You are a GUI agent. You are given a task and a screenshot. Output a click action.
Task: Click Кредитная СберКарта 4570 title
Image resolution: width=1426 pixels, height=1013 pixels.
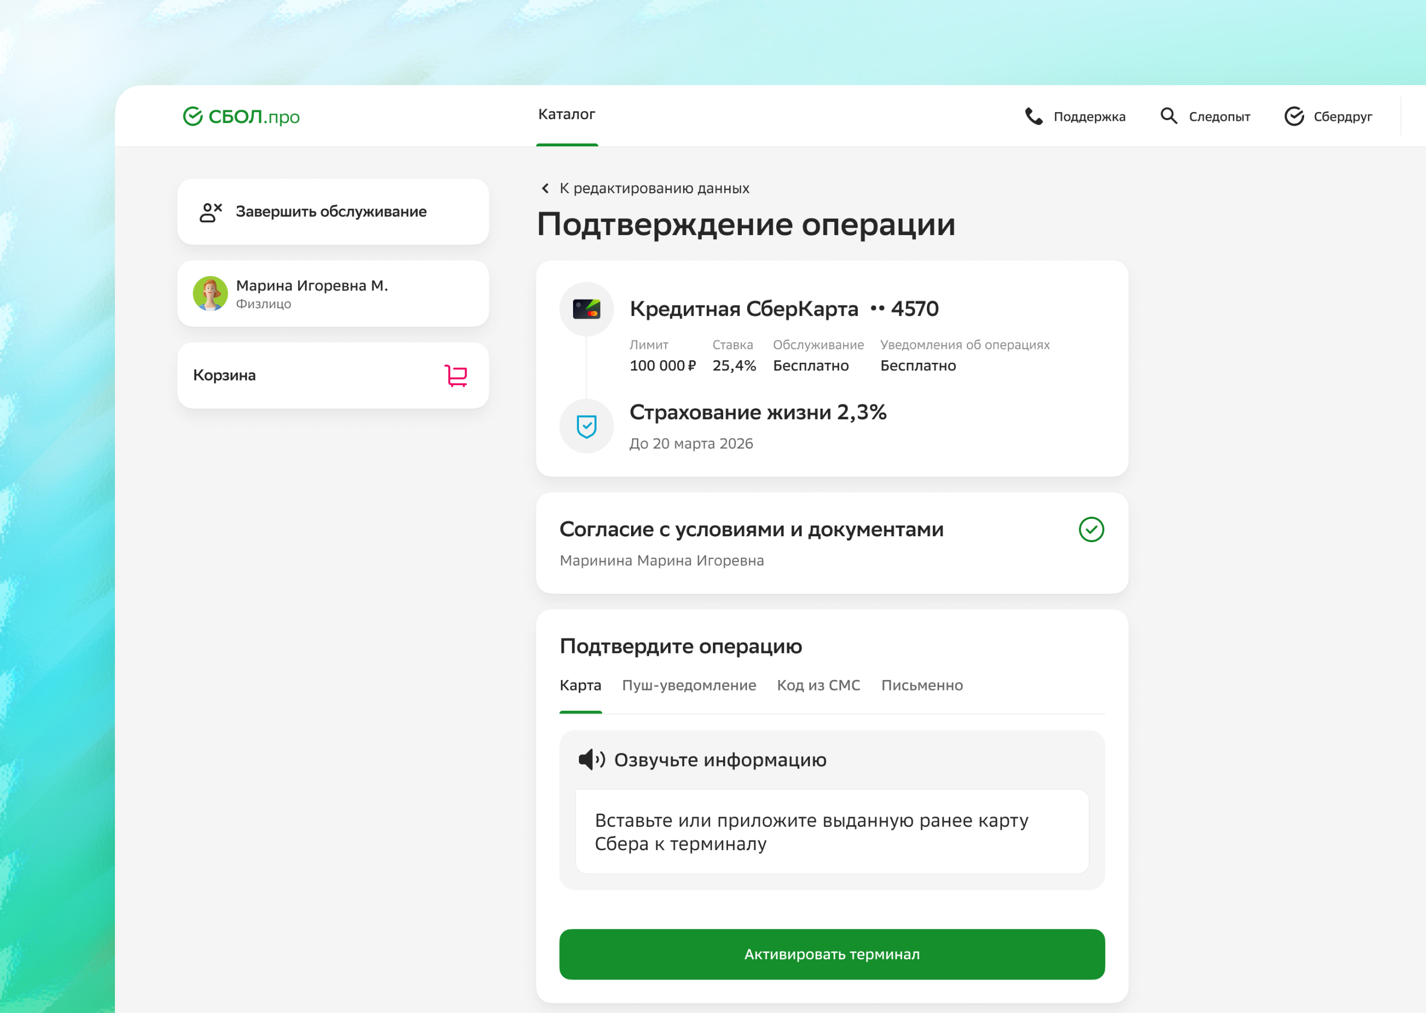coord(783,309)
